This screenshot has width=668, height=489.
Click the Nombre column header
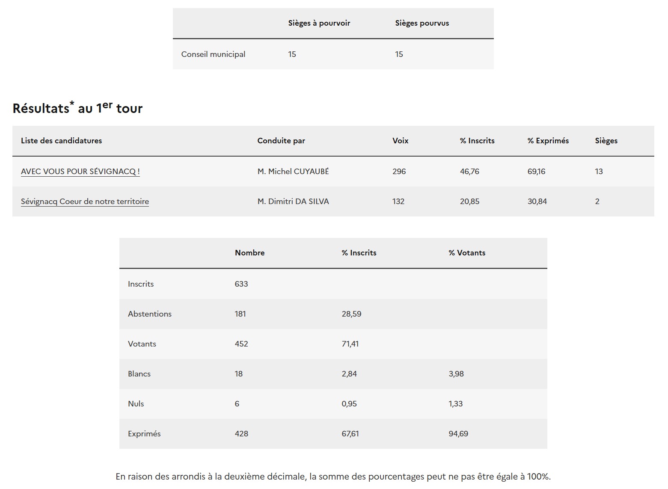(249, 253)
